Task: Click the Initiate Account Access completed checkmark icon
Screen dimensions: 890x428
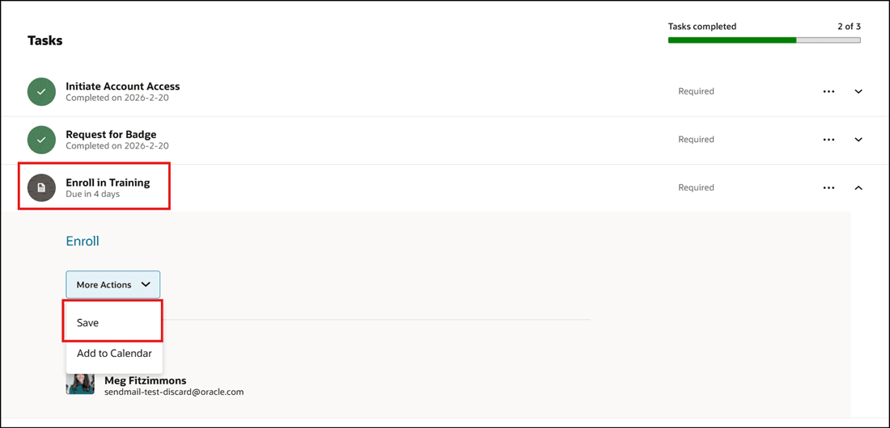Action: point(41,92)
